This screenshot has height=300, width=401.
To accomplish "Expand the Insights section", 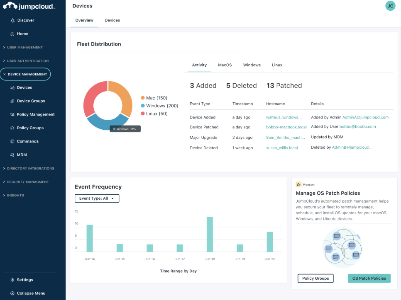I will pyautogui.click(x=14, y=195).
